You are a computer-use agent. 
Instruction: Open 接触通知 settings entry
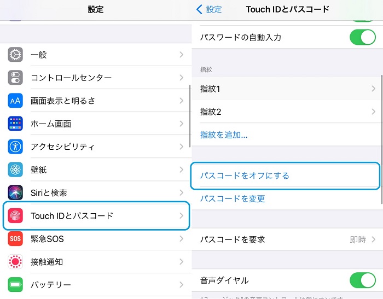tap(96, 262)
